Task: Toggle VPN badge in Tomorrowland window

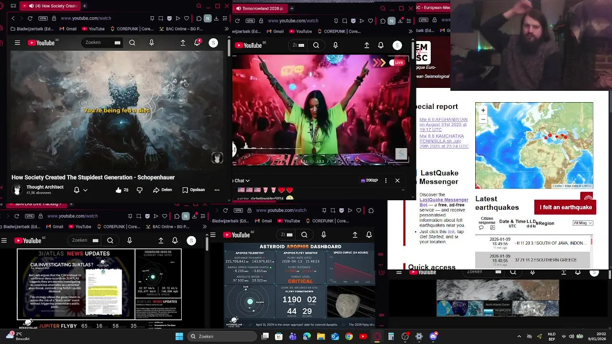Action: (250, 21)
